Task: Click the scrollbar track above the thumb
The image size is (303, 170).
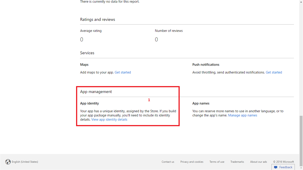Action: (301, 59)
